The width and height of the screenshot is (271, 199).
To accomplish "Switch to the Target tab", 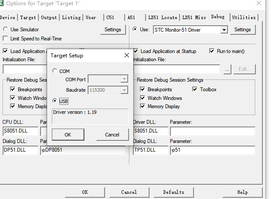I will (x=28, y=17).
